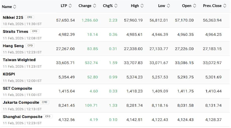Click the Prev. Close column header text
Viewport: 231px width, 128px height.
[212, 6]
